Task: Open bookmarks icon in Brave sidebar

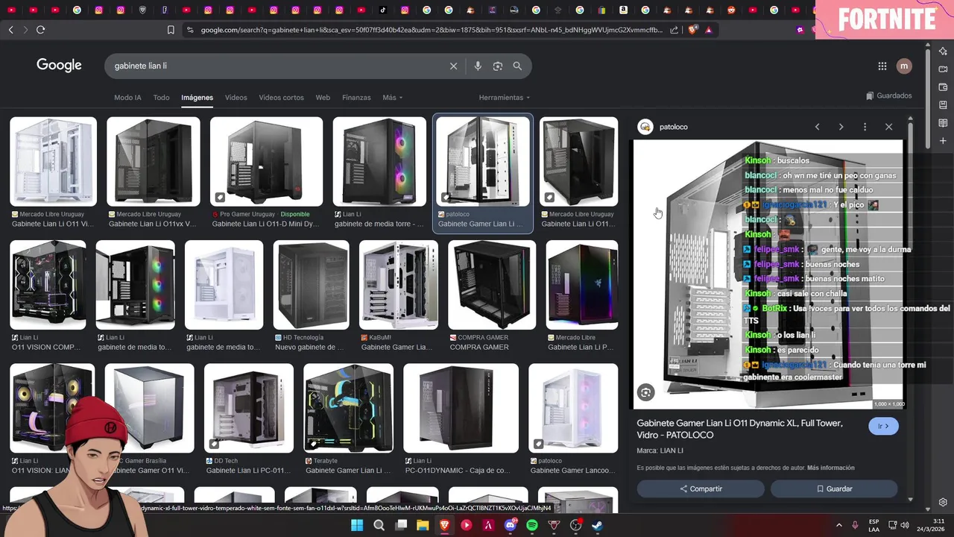Action: (x=943, y=105)
